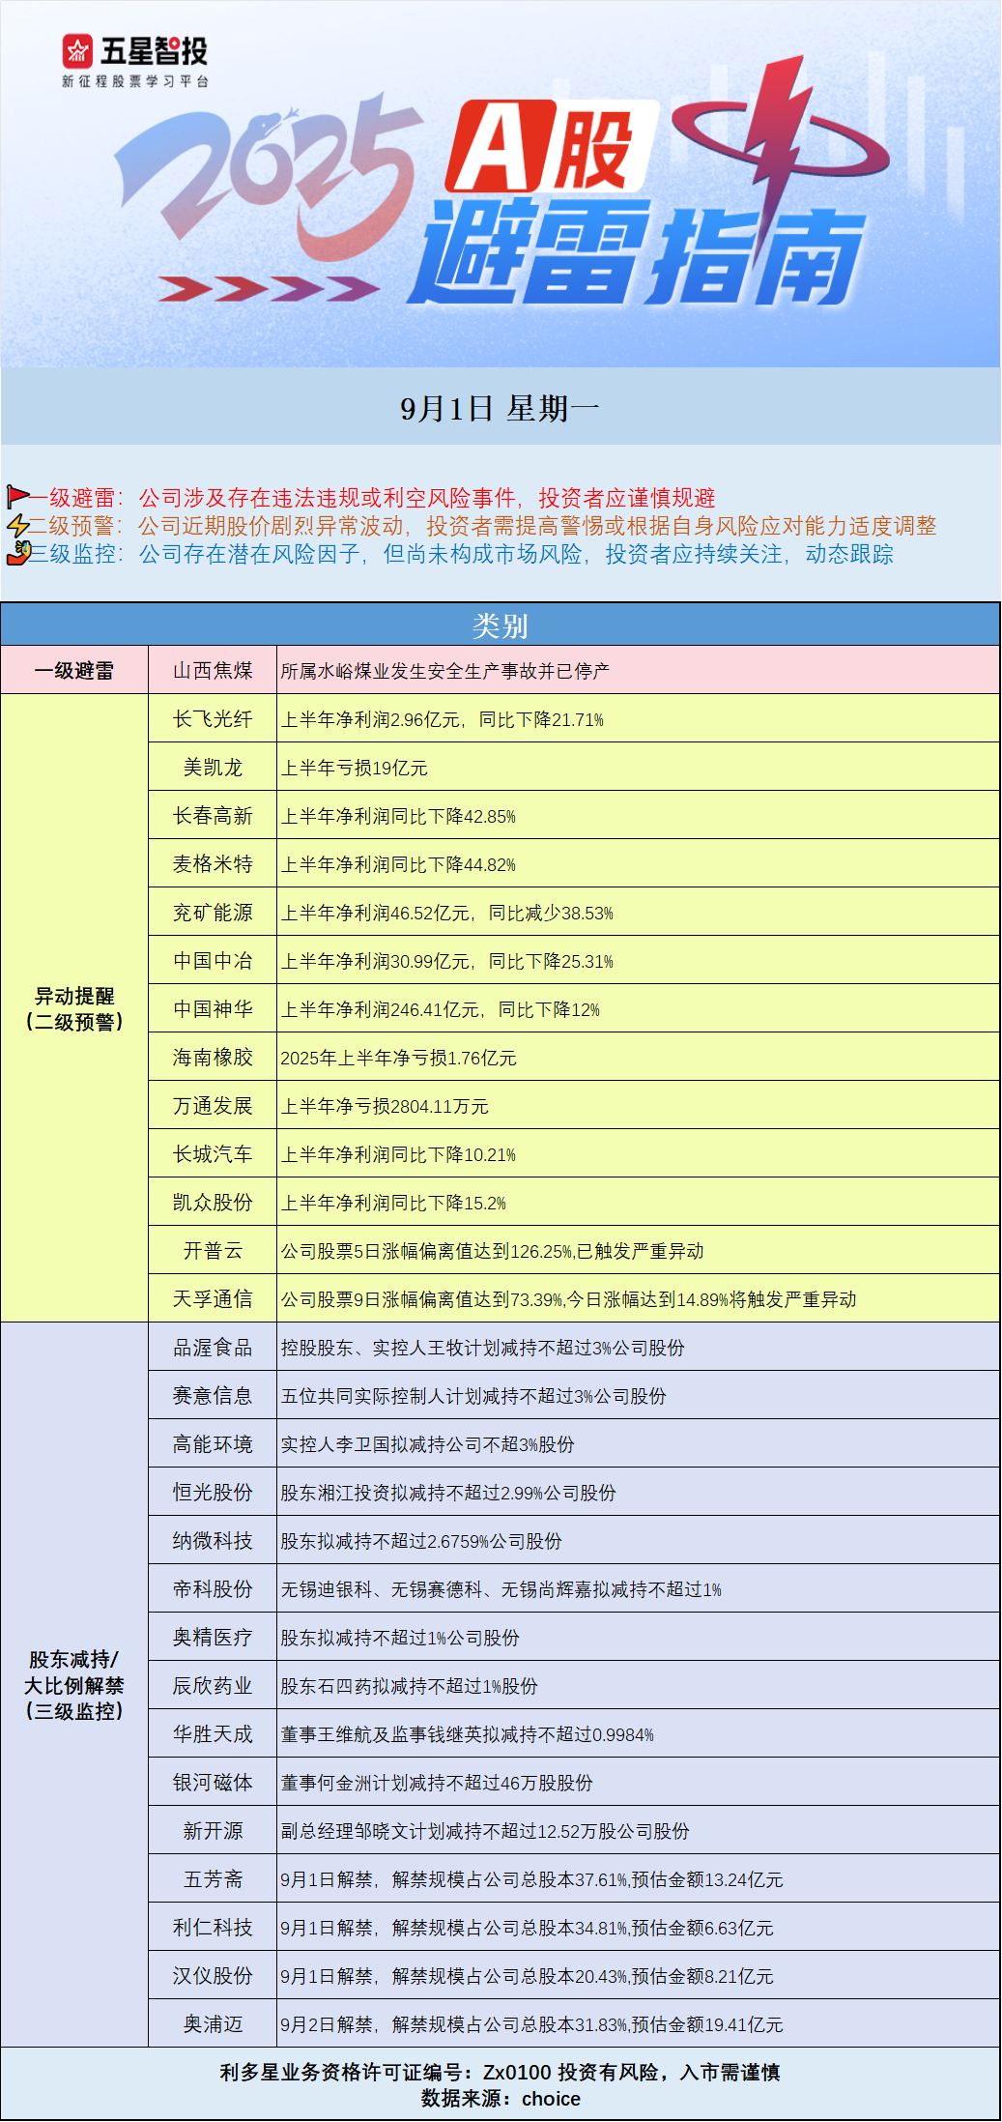Viewport: 1002px width, 2122px height.
Task: Select the 纳微科技 stock name
Action: pyautogui.click(x=213, y=1540)
